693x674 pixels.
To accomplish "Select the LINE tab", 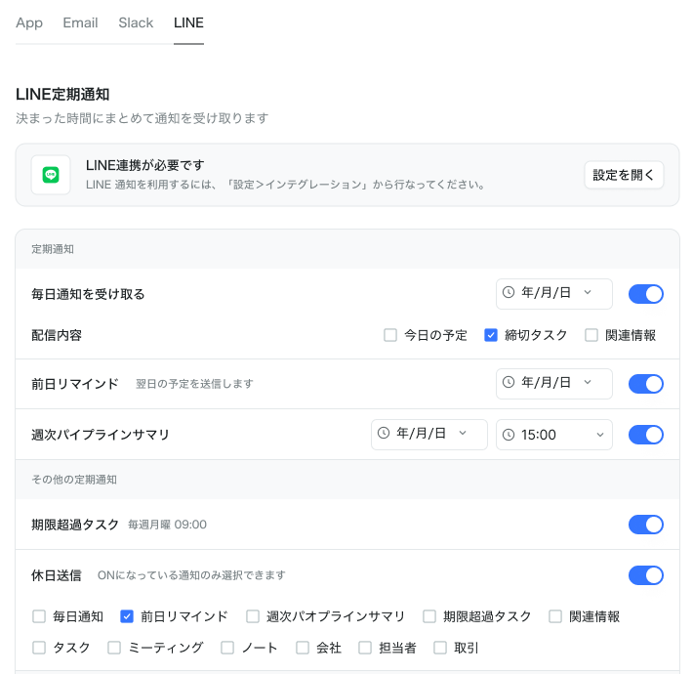I will point(188,22).
